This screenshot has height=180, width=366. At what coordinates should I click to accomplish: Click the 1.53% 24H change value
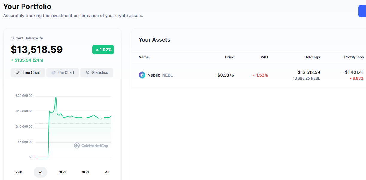pos(260,75)
